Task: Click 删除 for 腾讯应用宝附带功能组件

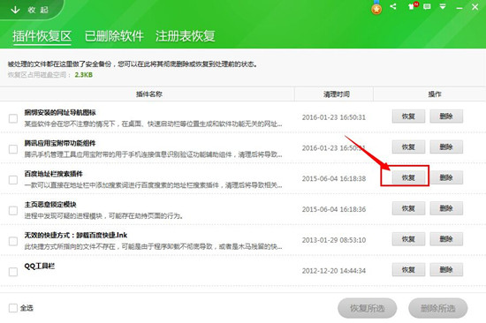Action: point(446,147)
